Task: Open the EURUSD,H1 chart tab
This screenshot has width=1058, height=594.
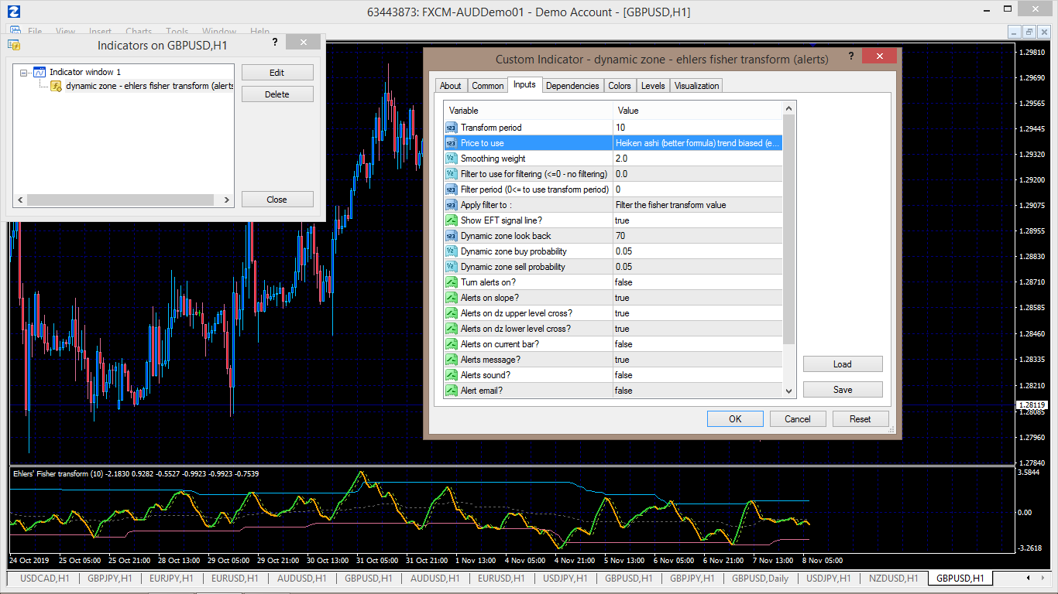Action: [235, 579]
